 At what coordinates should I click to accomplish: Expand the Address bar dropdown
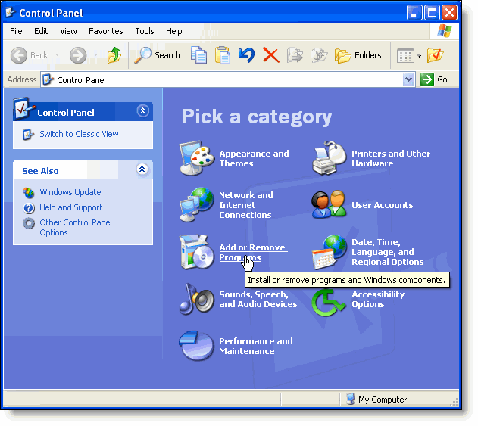point(408,79)
